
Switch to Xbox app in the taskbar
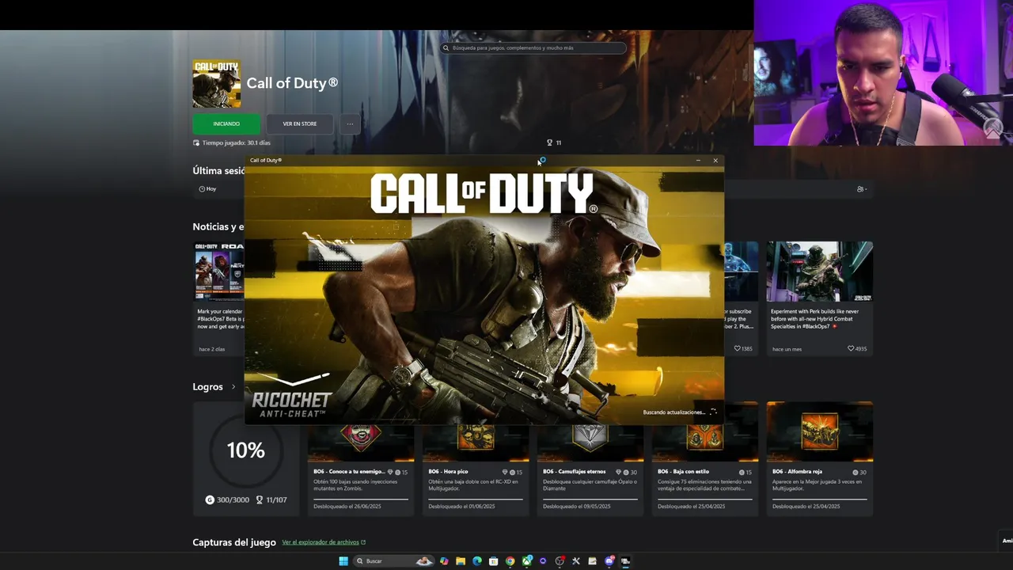click(x=527, y=561)
